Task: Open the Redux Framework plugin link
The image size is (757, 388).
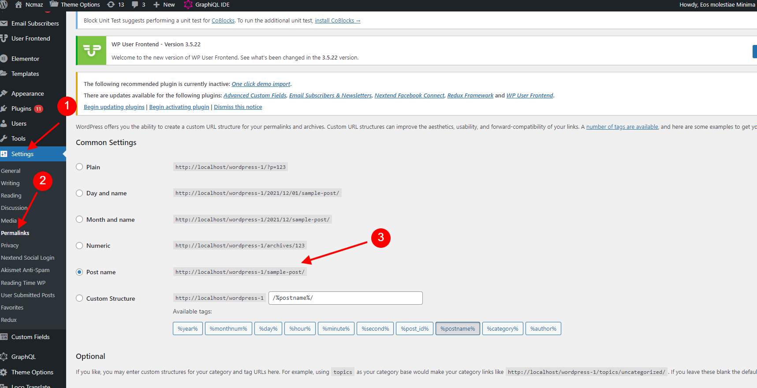Action: pos(470,95)
